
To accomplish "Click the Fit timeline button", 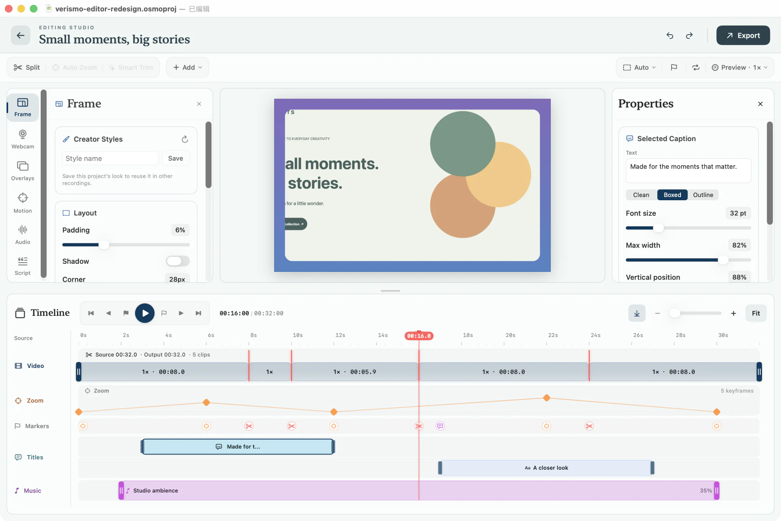I will coord(756,313).
